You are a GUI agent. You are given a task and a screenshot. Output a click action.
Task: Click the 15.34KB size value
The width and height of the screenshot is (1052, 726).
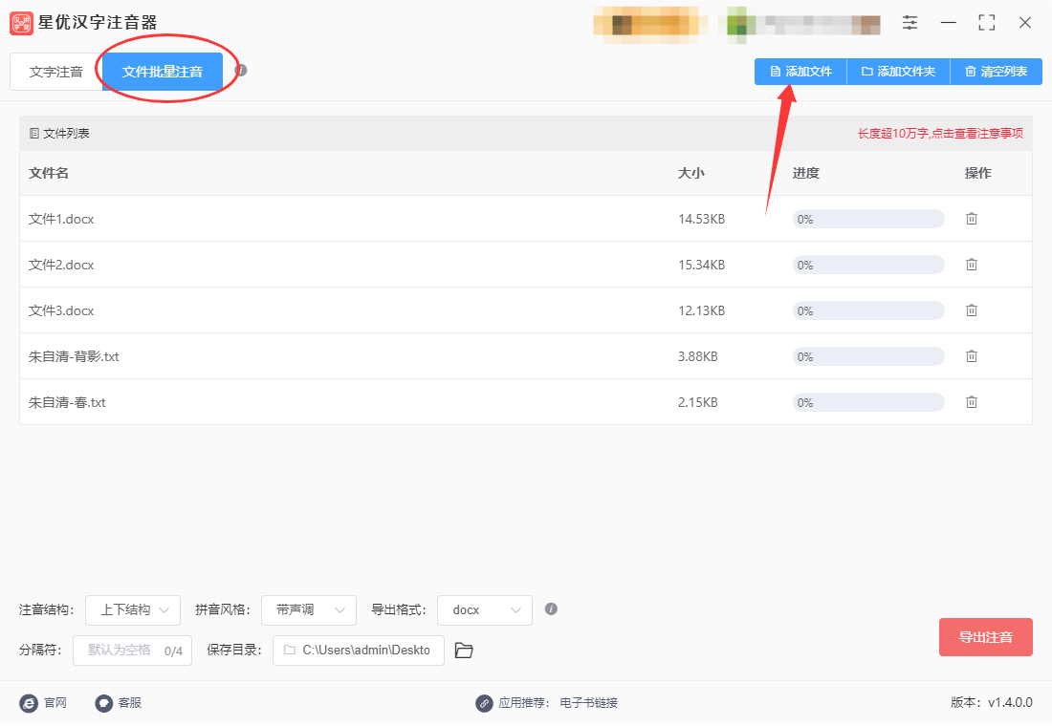[x=701, y=265]
